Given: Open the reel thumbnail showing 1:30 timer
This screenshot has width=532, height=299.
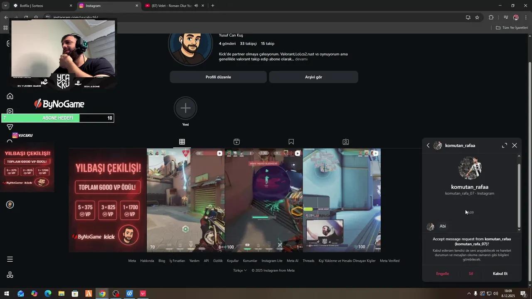Looking at the screenshot, I should pyautogui.click(x=264, y=200).
